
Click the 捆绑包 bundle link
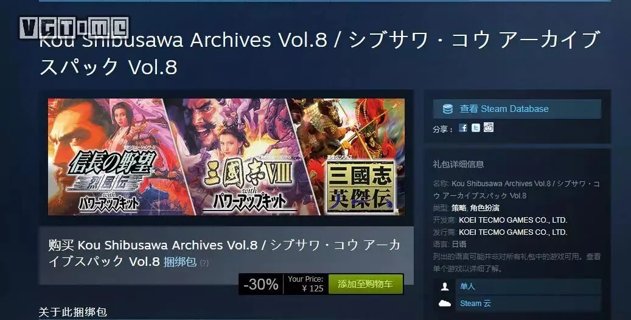point(180,262)
